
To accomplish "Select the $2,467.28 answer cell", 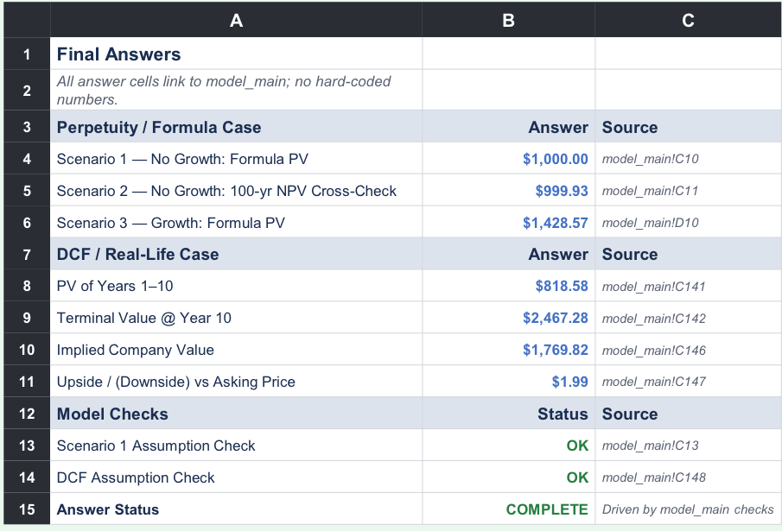I will pos(508,318).
